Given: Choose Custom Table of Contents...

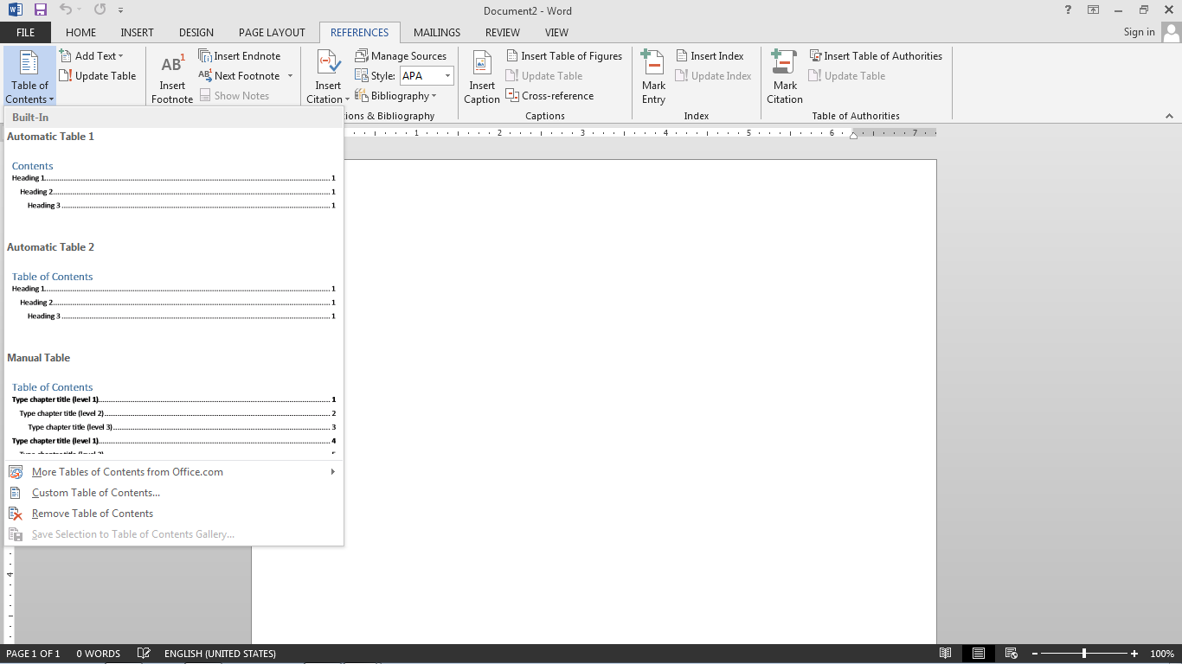Looking at the screenshot, I should (x=173, y=493).
